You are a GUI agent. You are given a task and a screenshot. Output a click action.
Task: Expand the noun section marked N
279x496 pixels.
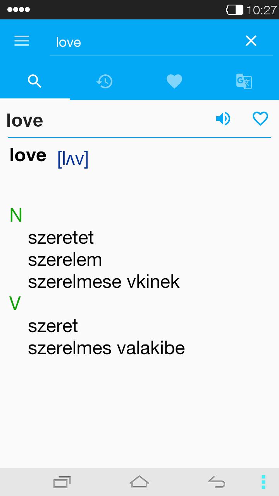pyautogui.click(x=15, y=215)
